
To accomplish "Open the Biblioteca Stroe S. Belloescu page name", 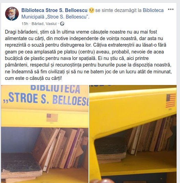I will (x=54, y=10).
